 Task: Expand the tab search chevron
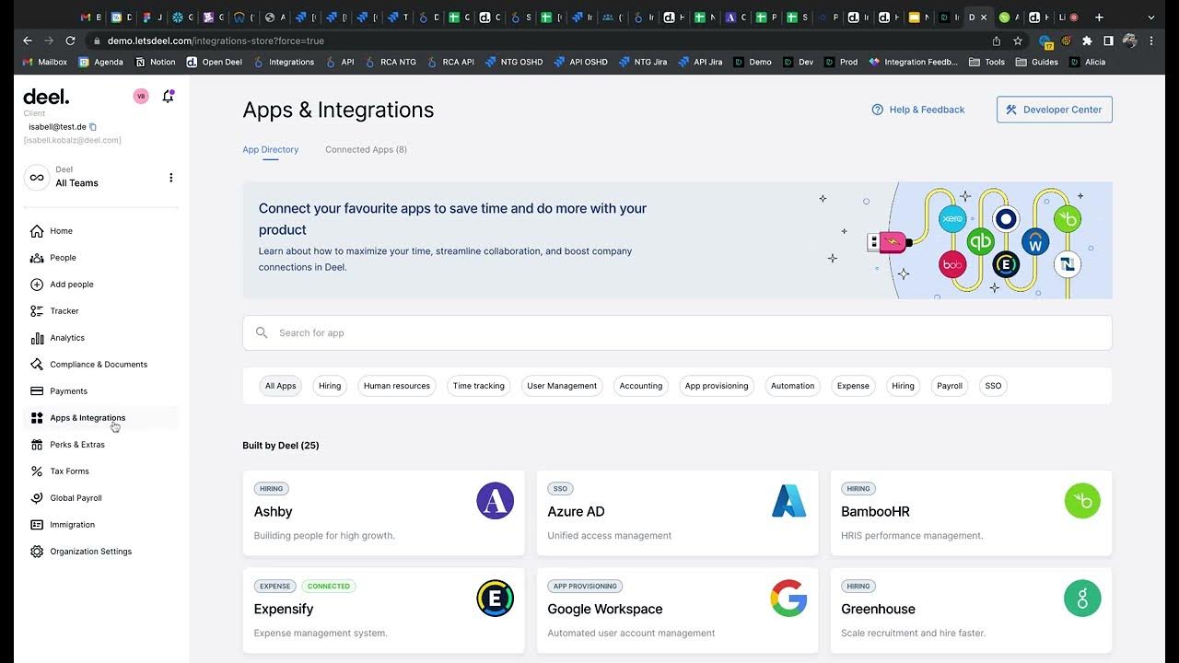[x=1151, y=17]
